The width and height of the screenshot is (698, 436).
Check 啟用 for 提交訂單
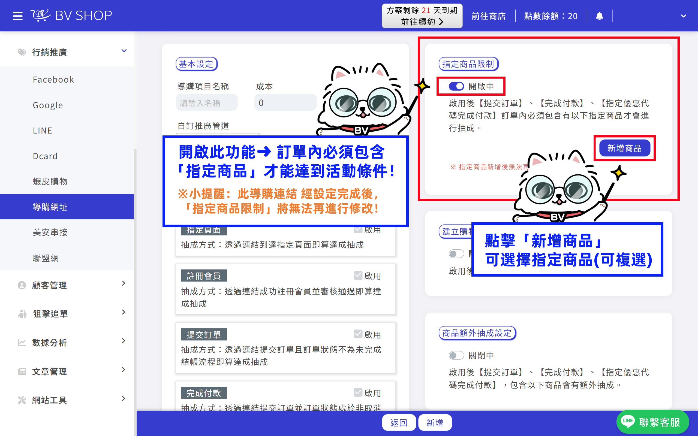click(x=358, y=334)
